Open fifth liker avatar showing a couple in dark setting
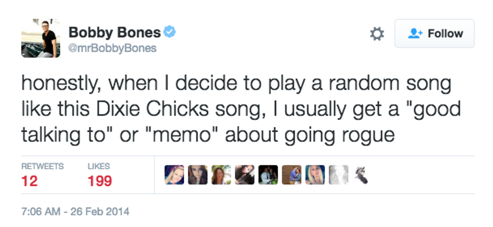The image size is (493, 227). 268,175
